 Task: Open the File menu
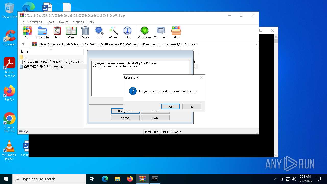point(22,22)
